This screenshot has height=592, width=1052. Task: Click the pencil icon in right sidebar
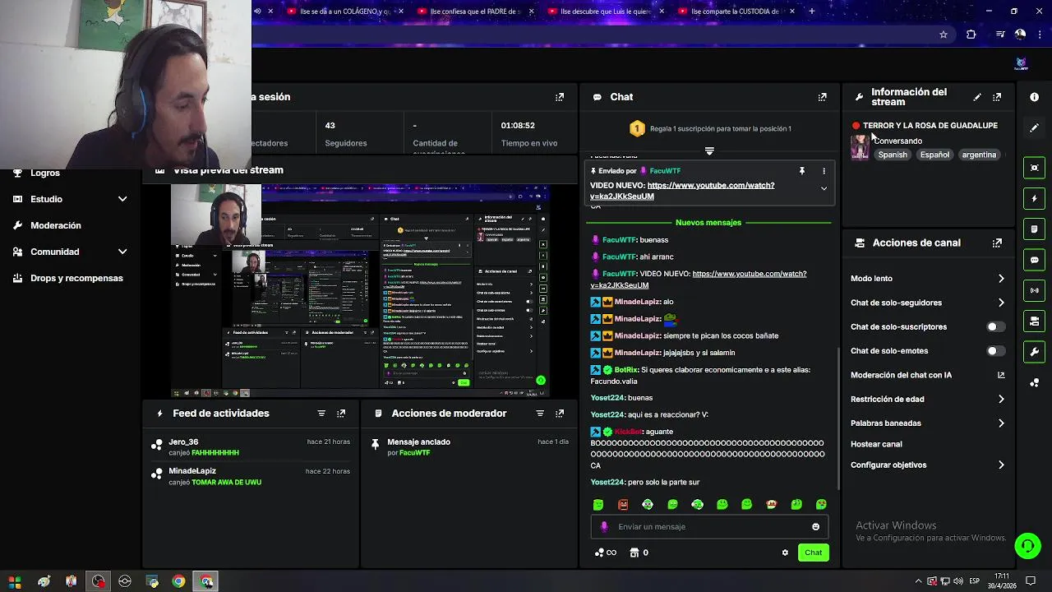coord(1034,127)
